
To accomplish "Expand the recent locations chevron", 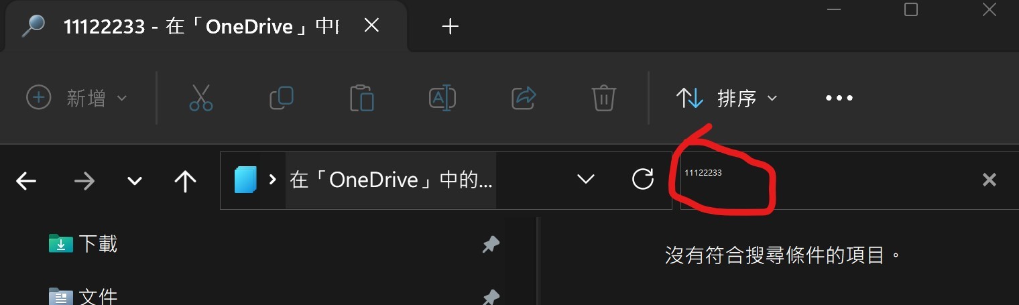I will click(x=135, y=182).
